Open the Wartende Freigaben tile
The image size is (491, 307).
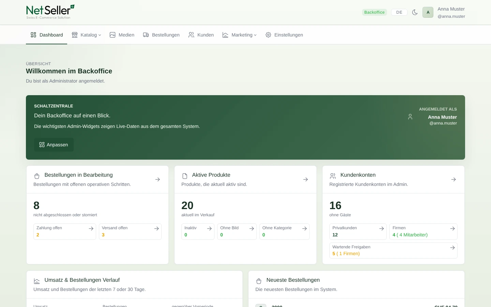tap(393, 251)
